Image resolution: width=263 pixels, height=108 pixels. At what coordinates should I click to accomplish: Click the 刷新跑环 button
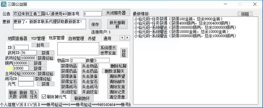[x=82, y=98]
